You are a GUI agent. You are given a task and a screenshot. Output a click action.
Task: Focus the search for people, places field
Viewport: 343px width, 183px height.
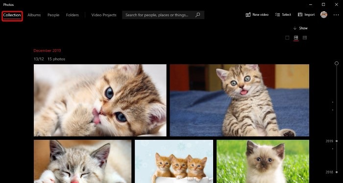click(x=163, y=15)
